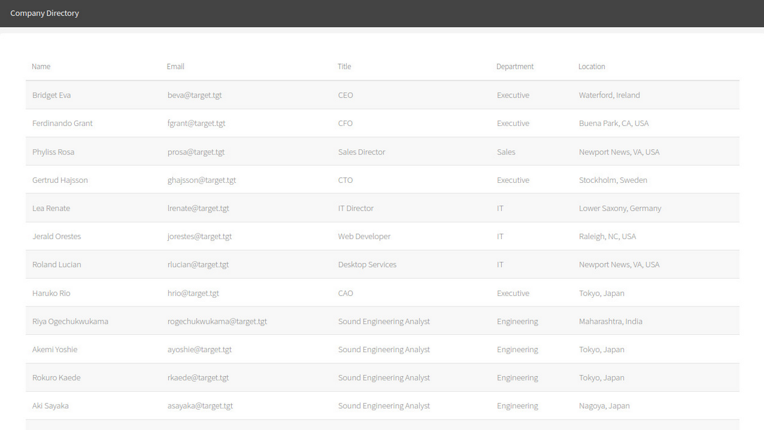Select the Bridget Eva name cell
764x430 pixels.
tap(51, 95)
